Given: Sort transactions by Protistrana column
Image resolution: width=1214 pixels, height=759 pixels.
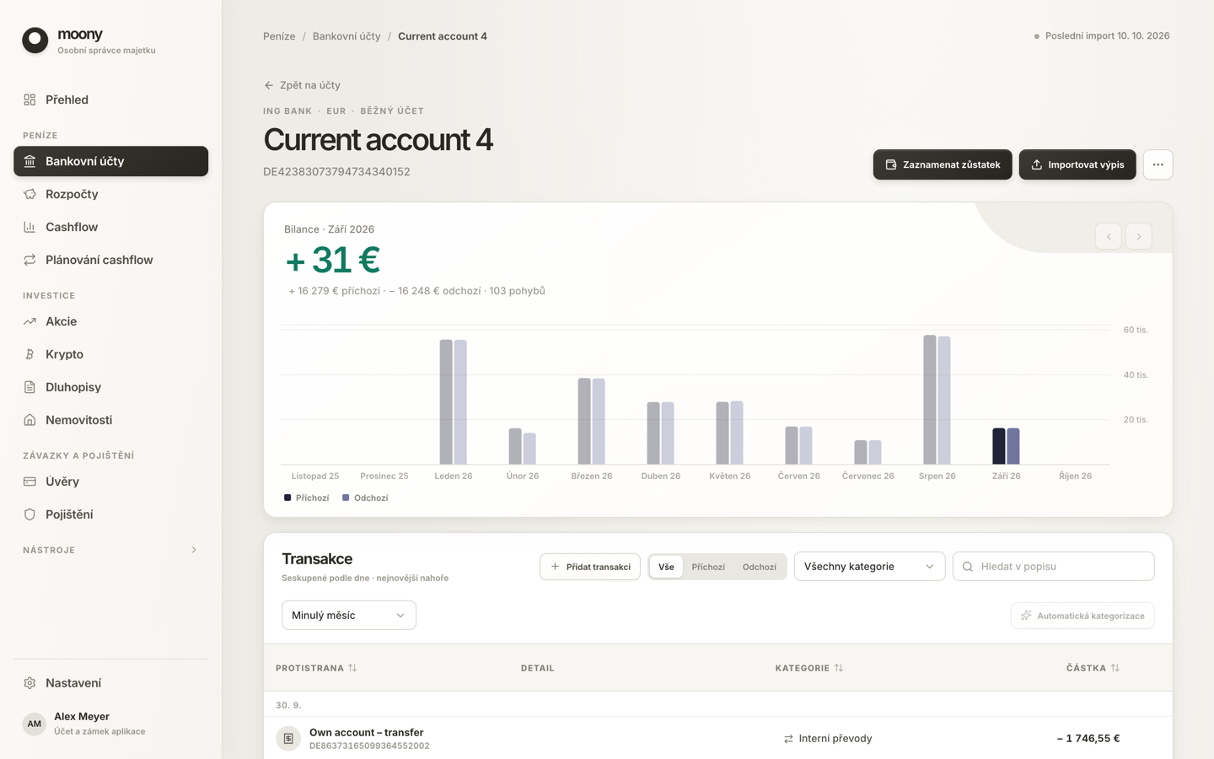Looking at the screenshot, I should click(316, 668).
